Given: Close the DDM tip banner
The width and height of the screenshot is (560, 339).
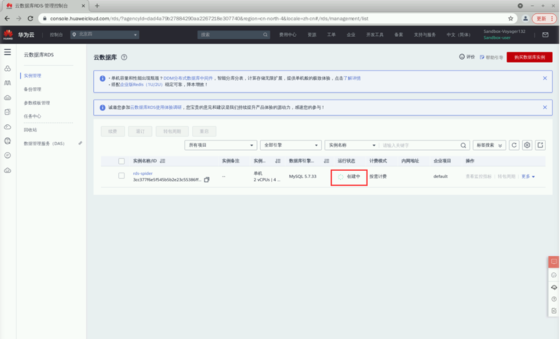Looking at the screenshot, I should click(544, 78).
